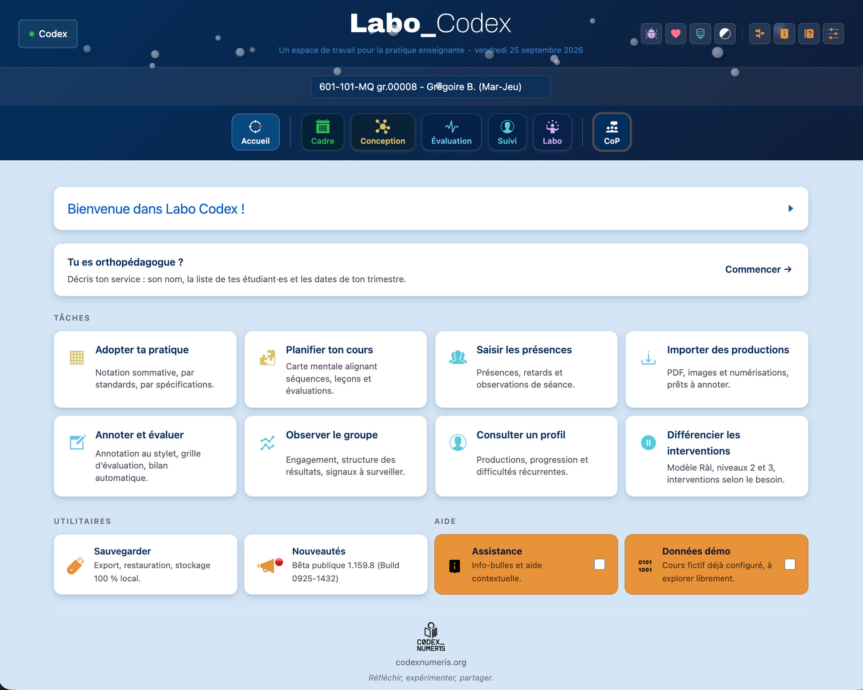Click the Assistance info icon on orange card
Screen dimensions: 863x690
pyautogui.click(x=454, y=566)
